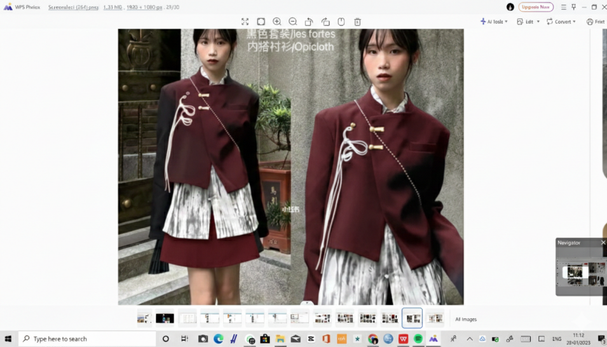This screenshot has width=607, height=347.
Task: Select the thumbnail left of the highlighted one
Action: tap(390, 318)
